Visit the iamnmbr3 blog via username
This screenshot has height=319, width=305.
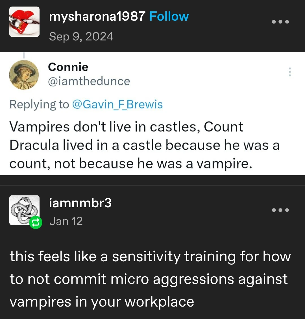click(x=80, y=203)
